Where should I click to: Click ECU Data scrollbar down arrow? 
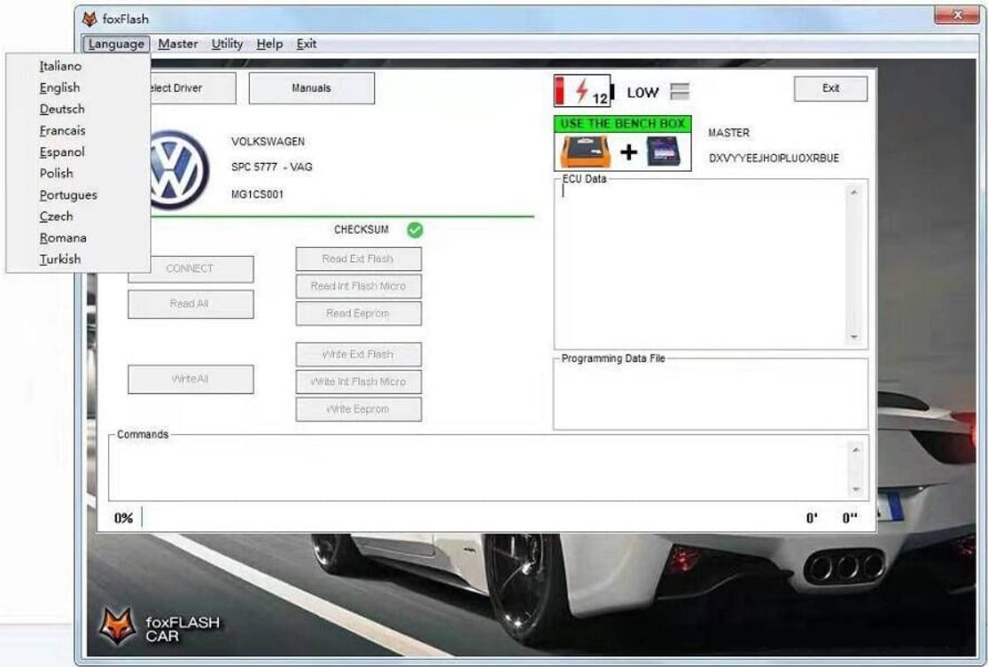(854, 337)
